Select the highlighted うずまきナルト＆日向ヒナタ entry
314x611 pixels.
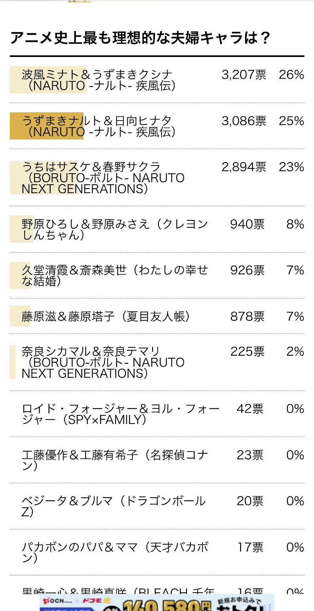(x=157, y=126)
